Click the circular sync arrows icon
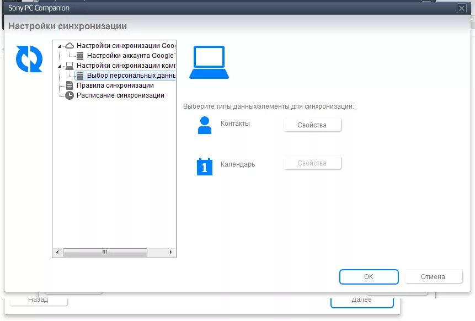 pyautogui.click(x=28, y=60)
